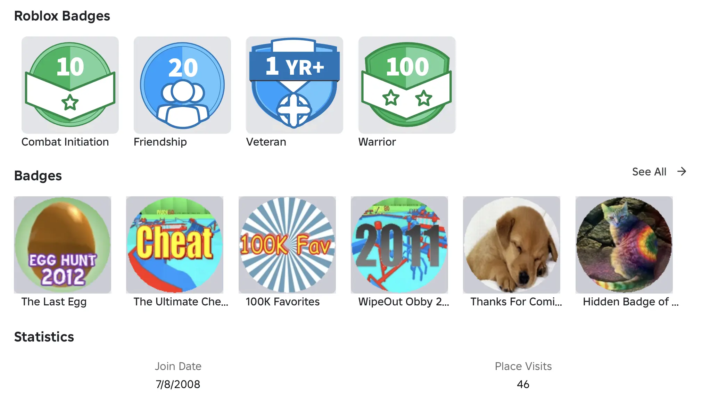
Task: Click the 100K Fav badge image
Action: point(287,245)
